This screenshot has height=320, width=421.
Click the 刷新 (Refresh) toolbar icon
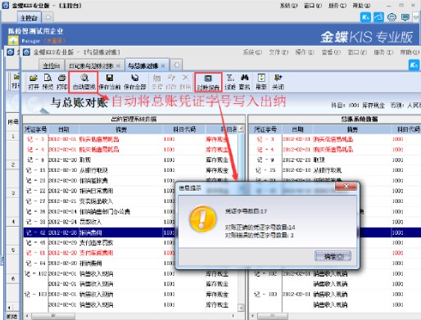pyautogui.click(x=261, y=82)
